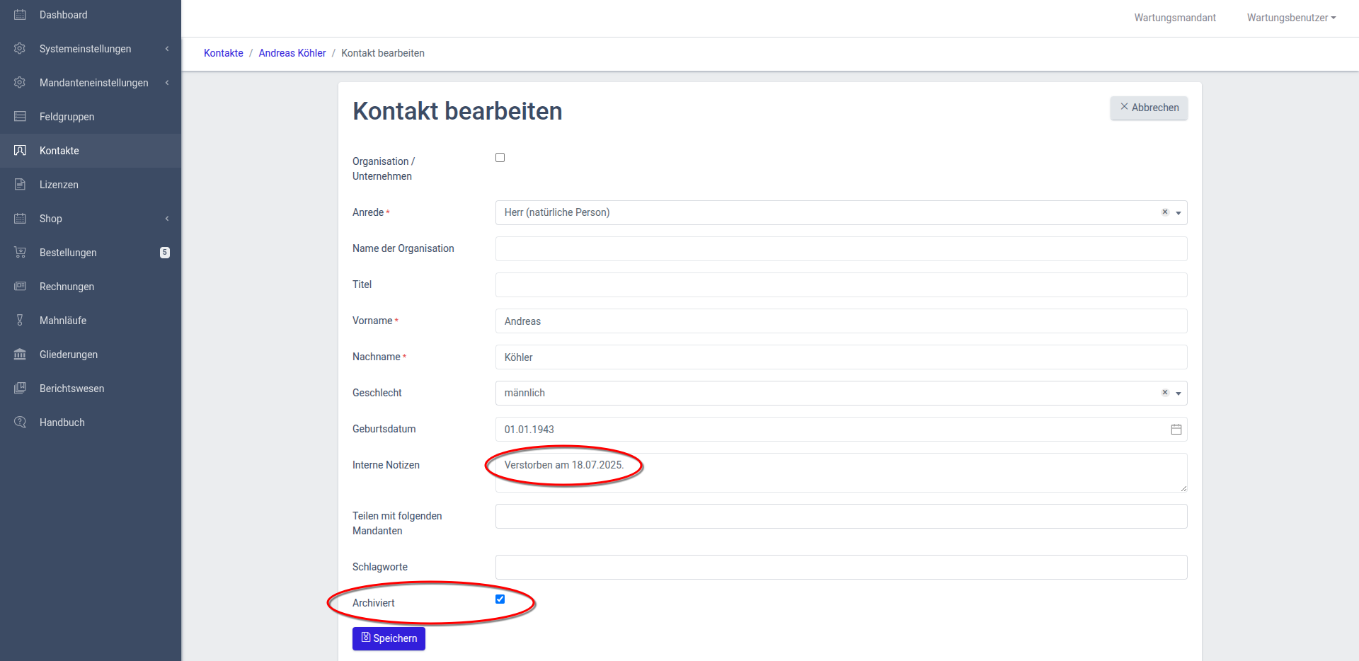Clear the Anrede selection with the x
Screen dimensions: 1359x661
(x=1164, y=212)
